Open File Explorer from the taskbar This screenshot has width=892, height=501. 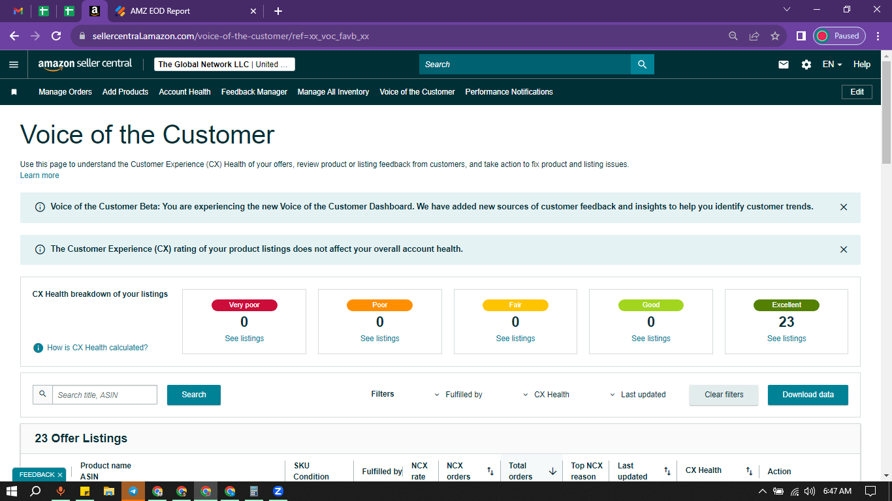[x=108, y=491]
